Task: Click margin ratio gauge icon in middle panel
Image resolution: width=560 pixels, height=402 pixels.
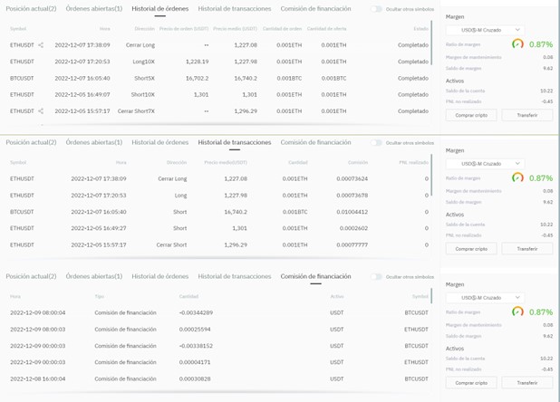Action: pos(517,177)
